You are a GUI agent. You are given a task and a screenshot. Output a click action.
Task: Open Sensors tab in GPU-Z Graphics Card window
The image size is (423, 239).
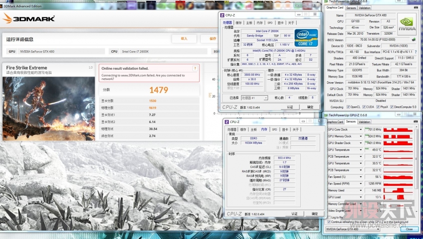point(351,8)
